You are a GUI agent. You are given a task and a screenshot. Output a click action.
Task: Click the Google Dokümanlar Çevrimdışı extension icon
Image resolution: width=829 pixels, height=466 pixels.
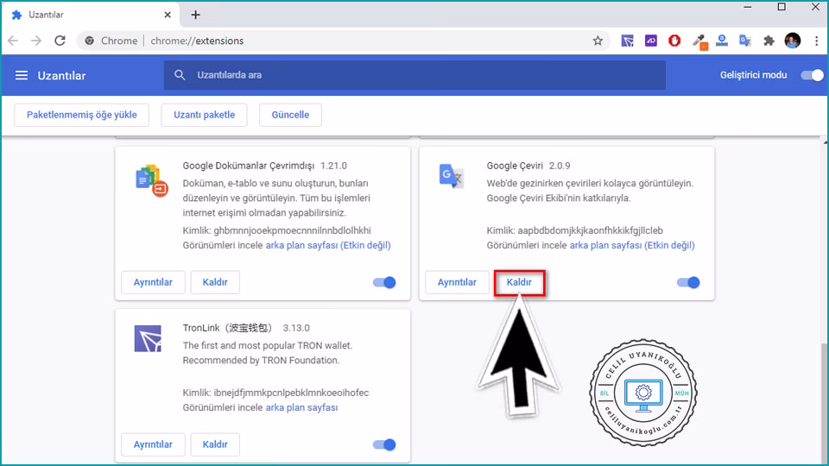pos(151,180)
